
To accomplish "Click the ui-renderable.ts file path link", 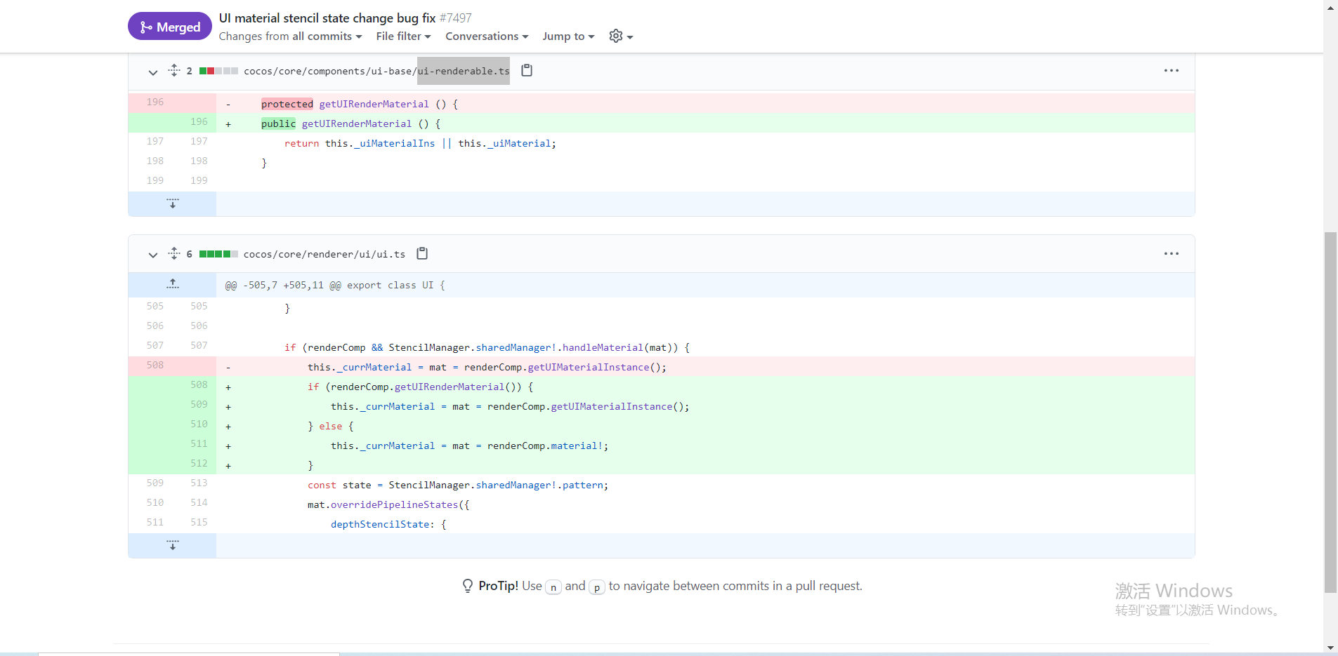I will [376, 71].
